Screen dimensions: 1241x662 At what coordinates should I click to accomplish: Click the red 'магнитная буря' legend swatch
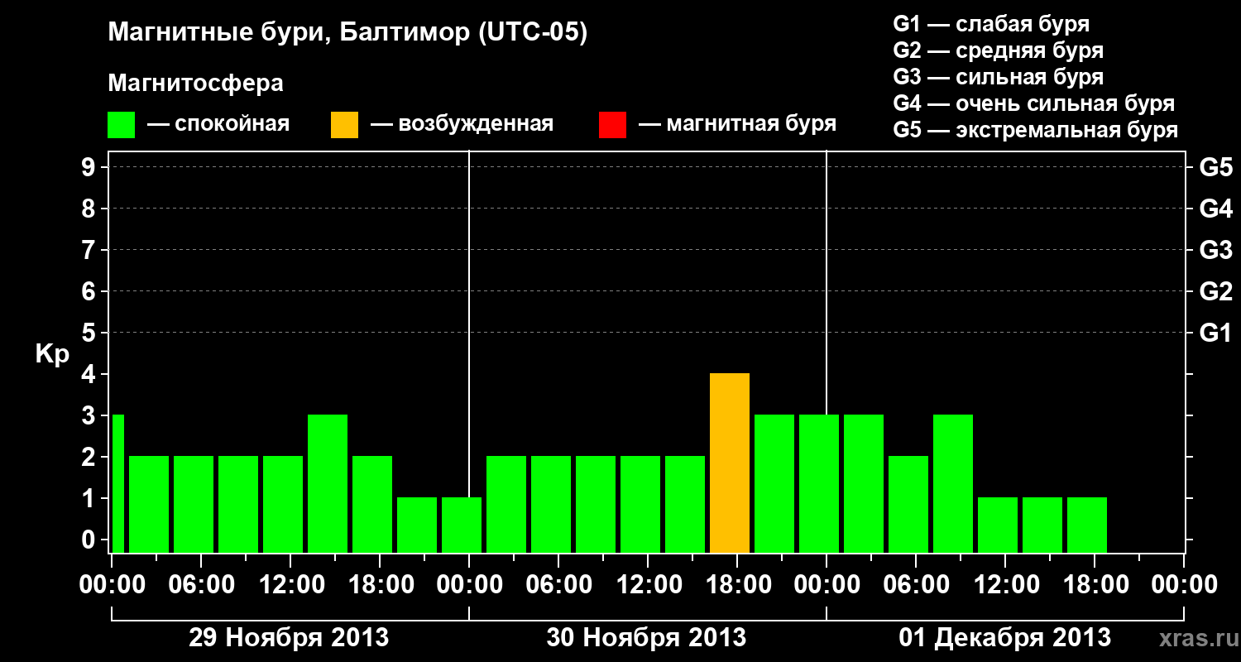pyautogui.click(x=612, y=125)
